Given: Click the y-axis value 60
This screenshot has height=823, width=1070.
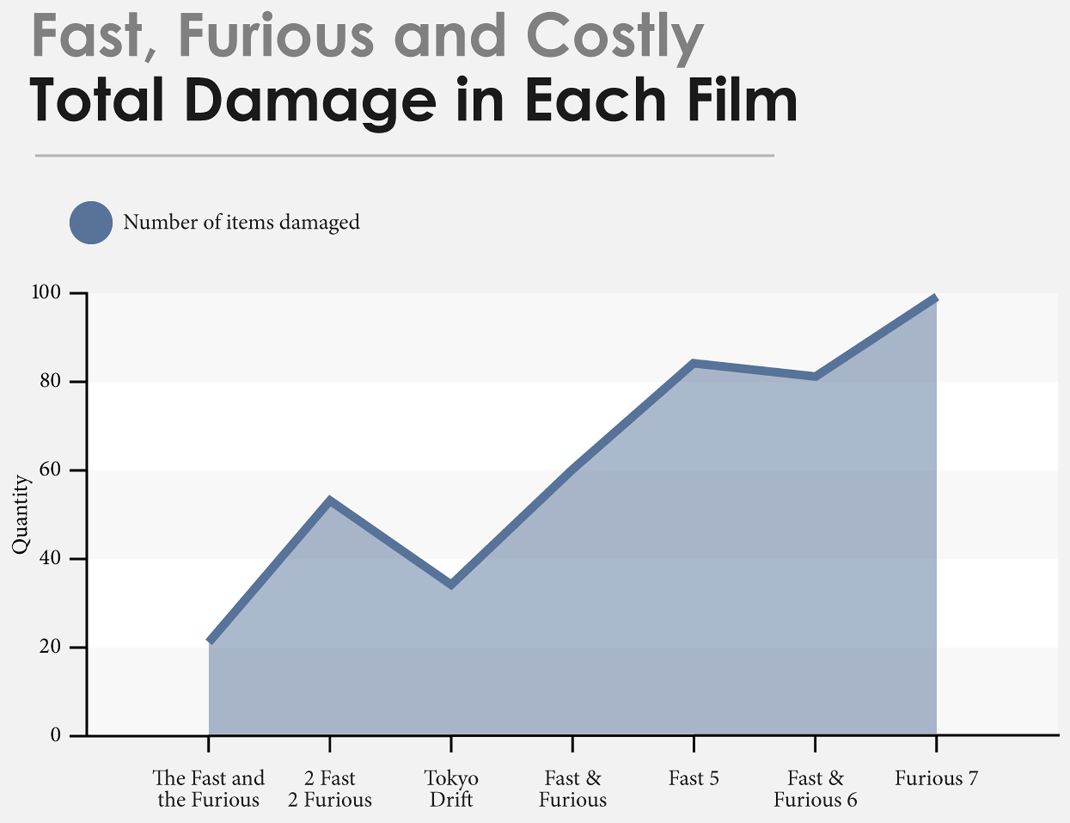Looking at the screenshot, I should coord(50,470).
